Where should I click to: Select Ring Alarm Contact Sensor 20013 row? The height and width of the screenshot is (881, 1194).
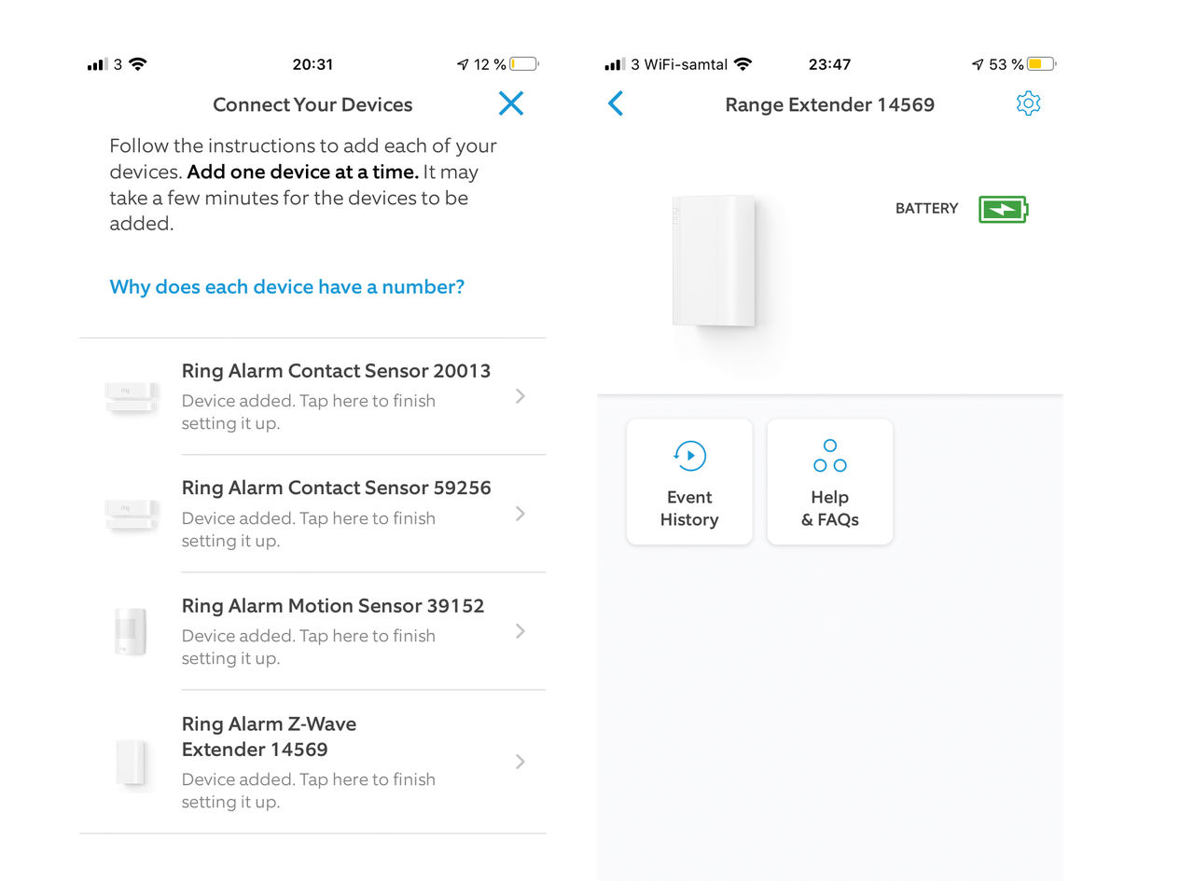(x=312, y=396)
